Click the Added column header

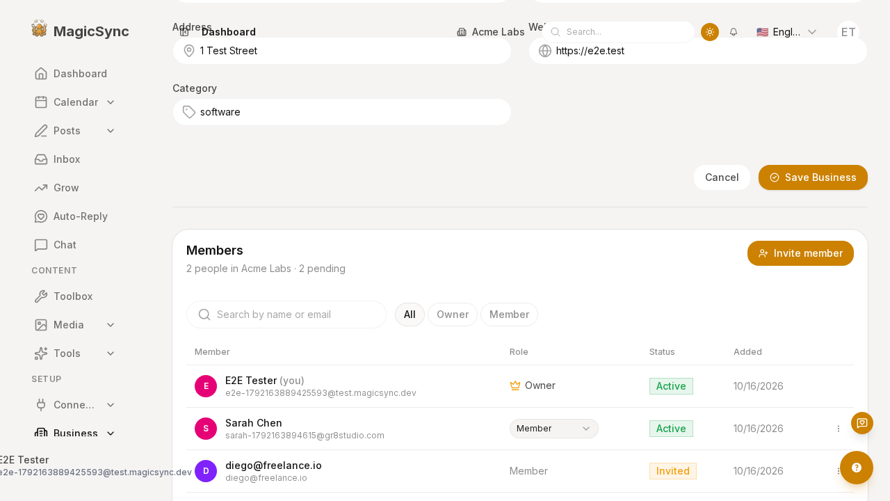pos(747,352)
